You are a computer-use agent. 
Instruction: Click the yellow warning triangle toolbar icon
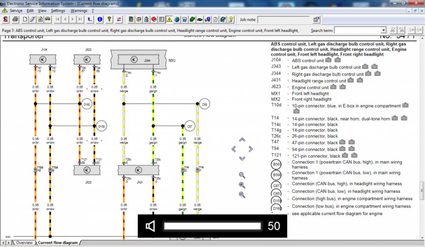pos(169,20)
